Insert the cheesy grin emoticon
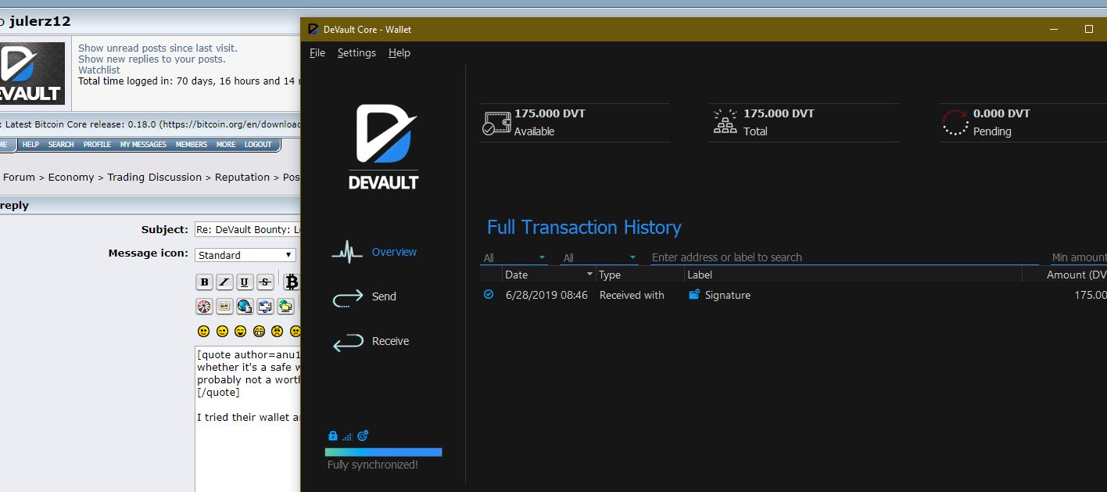Screen dimensions: 1107x492 (x=240, y=332)
